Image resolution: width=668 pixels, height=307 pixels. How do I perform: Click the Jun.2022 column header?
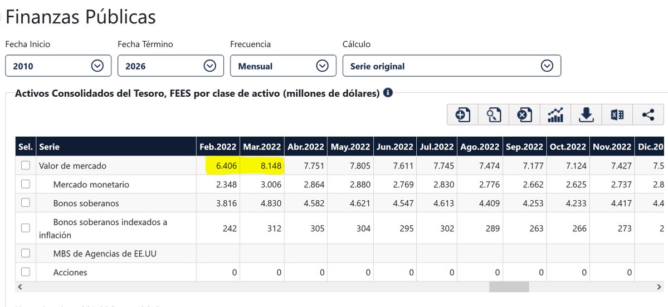point(395,147)
